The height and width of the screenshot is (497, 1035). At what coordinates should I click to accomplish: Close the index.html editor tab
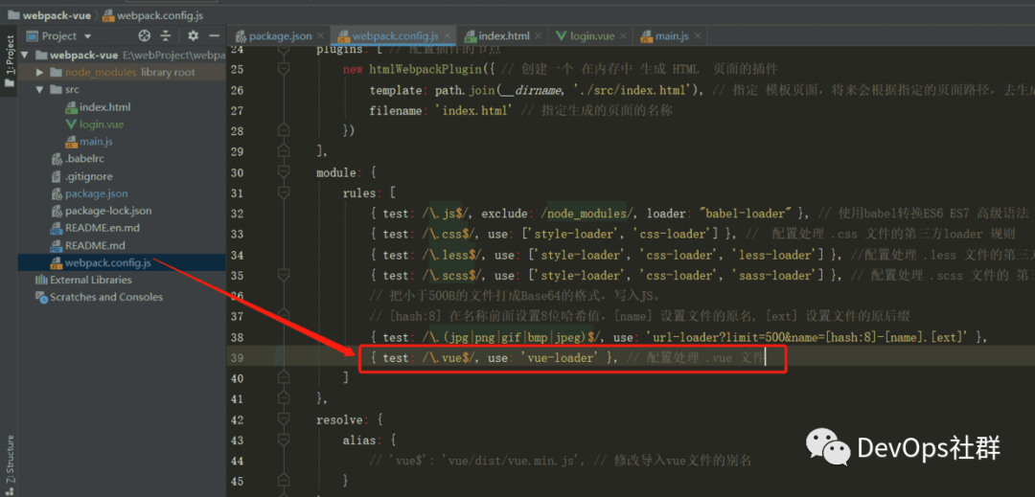pos(539,36)
